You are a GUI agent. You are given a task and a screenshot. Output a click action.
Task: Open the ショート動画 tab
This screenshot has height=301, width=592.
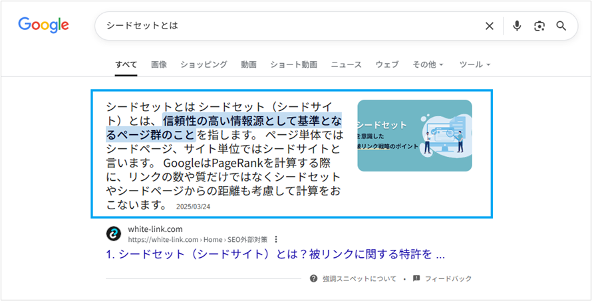click(294, 64)
